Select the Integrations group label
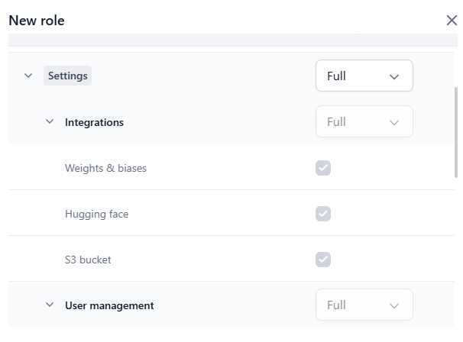This screenshot has height=342, width=463. click(94, 122)
